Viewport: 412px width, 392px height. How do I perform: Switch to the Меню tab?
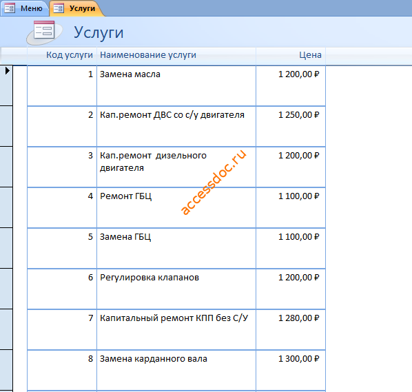(x=24, y=8)
